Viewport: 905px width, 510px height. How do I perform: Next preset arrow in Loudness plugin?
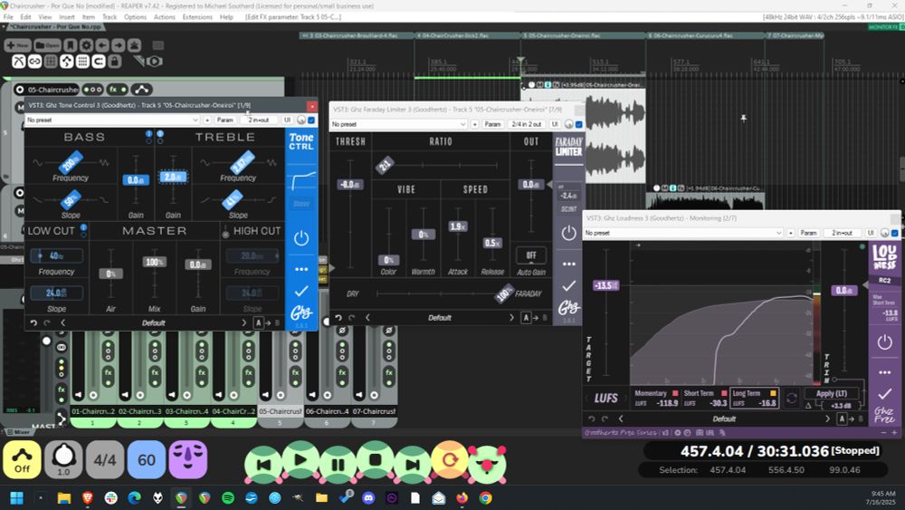click(x=827, y=419)
